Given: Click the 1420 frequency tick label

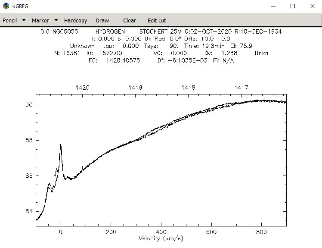Looking at the screenshot, I should [82, 88].
